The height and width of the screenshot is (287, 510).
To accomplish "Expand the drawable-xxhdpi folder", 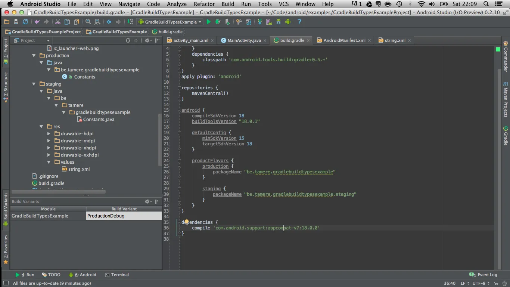I will [49, 155].
